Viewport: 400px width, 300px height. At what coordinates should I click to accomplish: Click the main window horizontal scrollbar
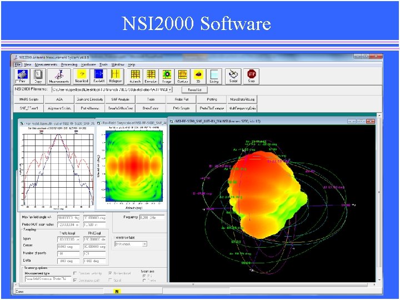[x=195, y=284]
